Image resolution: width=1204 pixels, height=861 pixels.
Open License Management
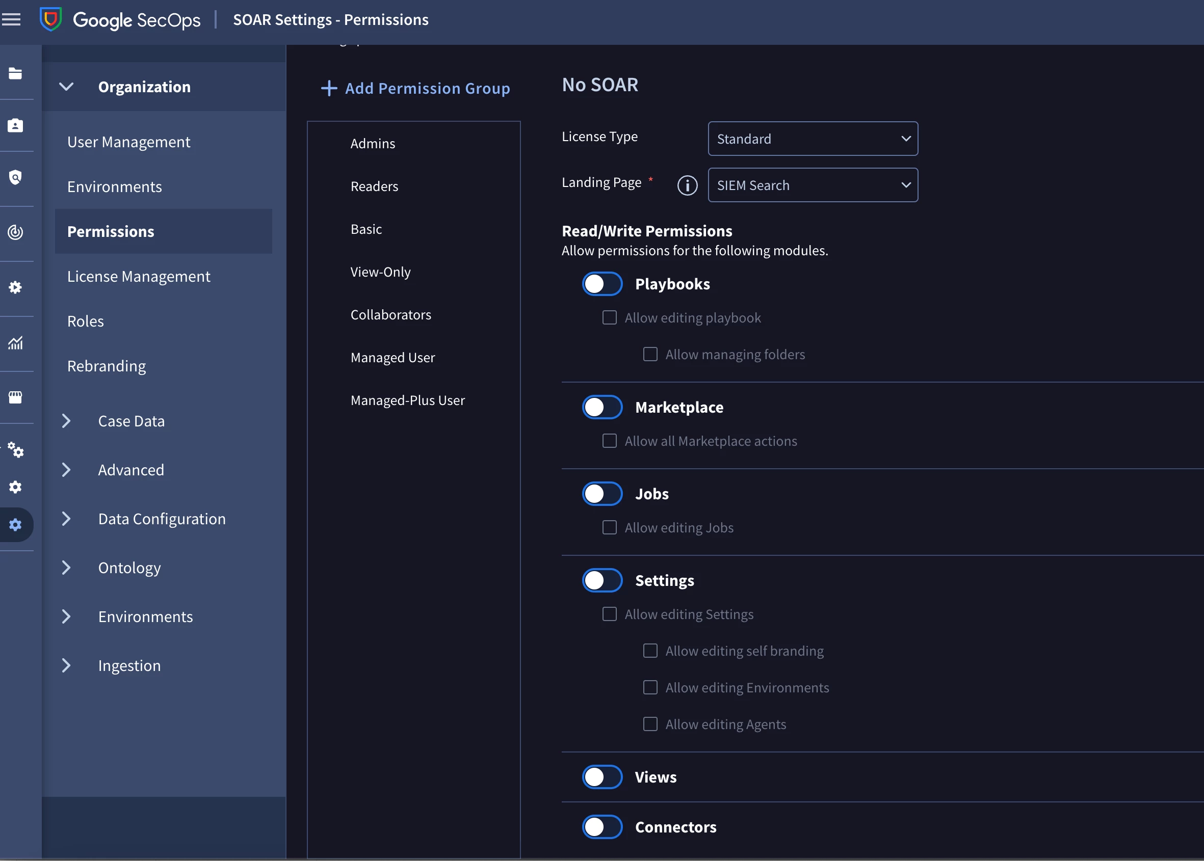click(x=163, y=276)
